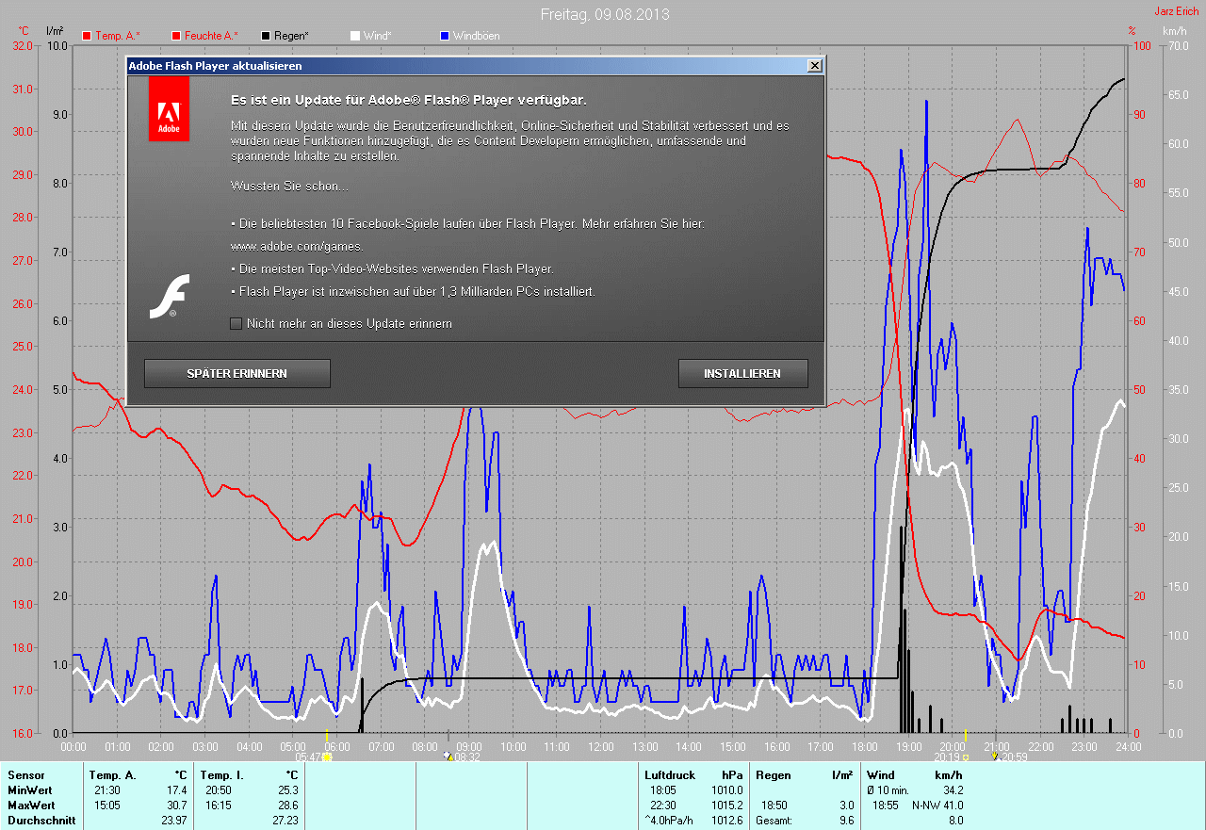This screenshot has height=830, width=1206.
Task: Click the 'Luftdruck' column header
Action: [x=670, y=774]
